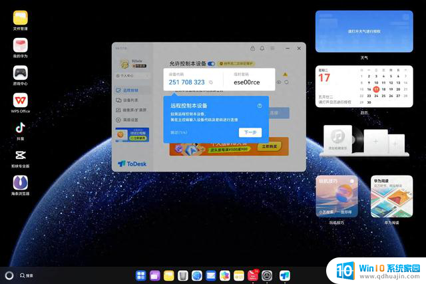This screenshot has width=426, height=284.
Task: Open taskbar 搜索 search
Action: [27, 275]
